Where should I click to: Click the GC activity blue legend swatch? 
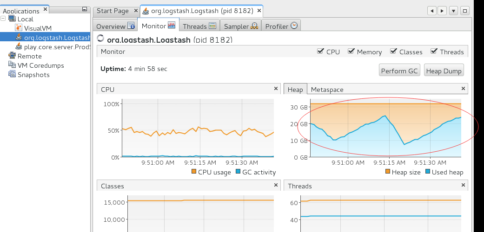[x=238, y=172]
